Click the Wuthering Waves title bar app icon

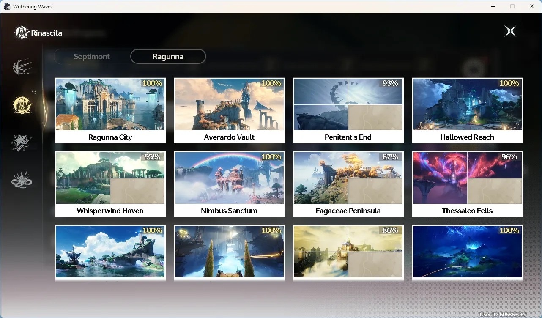pos(7,6)
